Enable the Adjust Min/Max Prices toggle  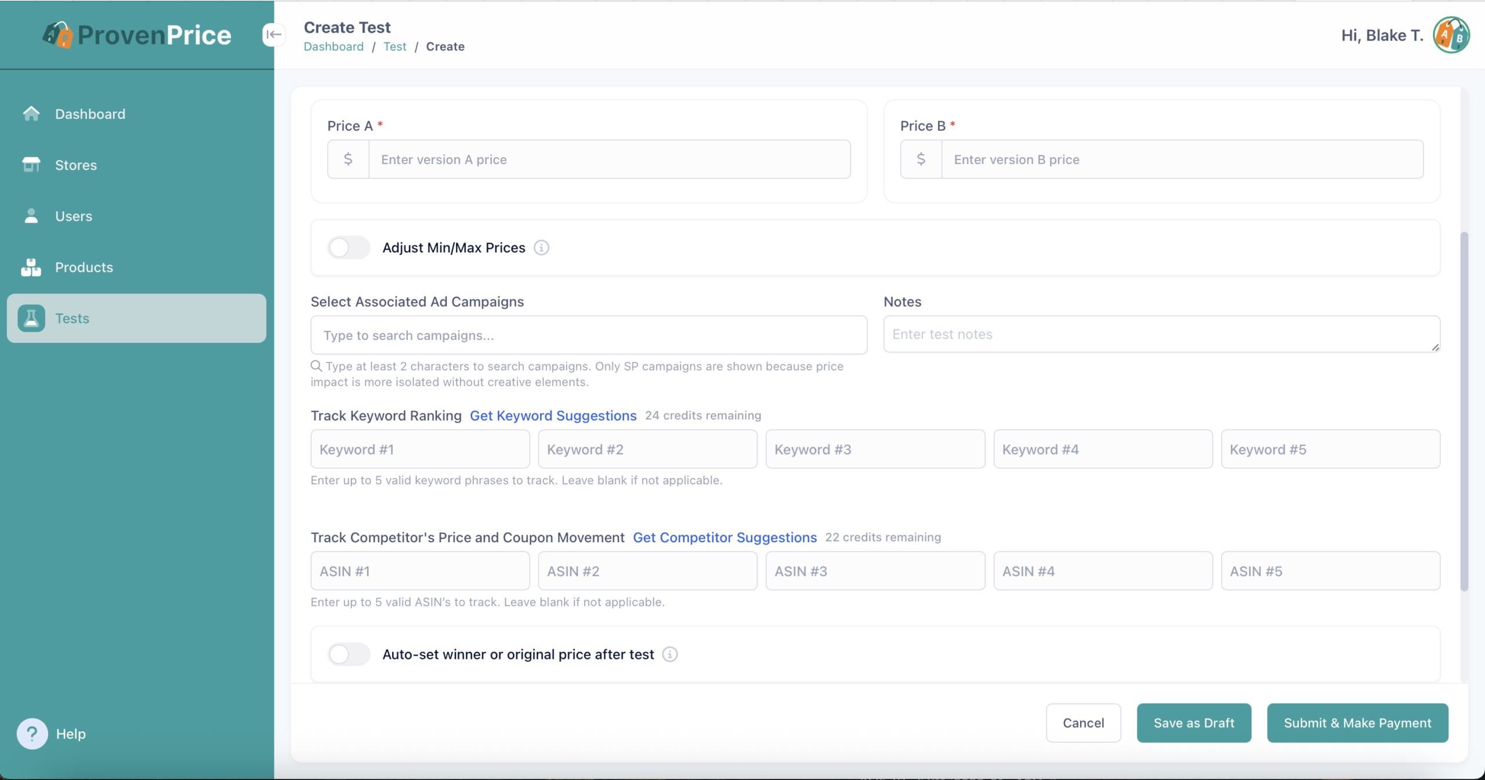[x=349, y=248]
